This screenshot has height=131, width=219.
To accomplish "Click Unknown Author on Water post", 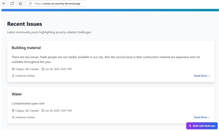I will 25,117.
